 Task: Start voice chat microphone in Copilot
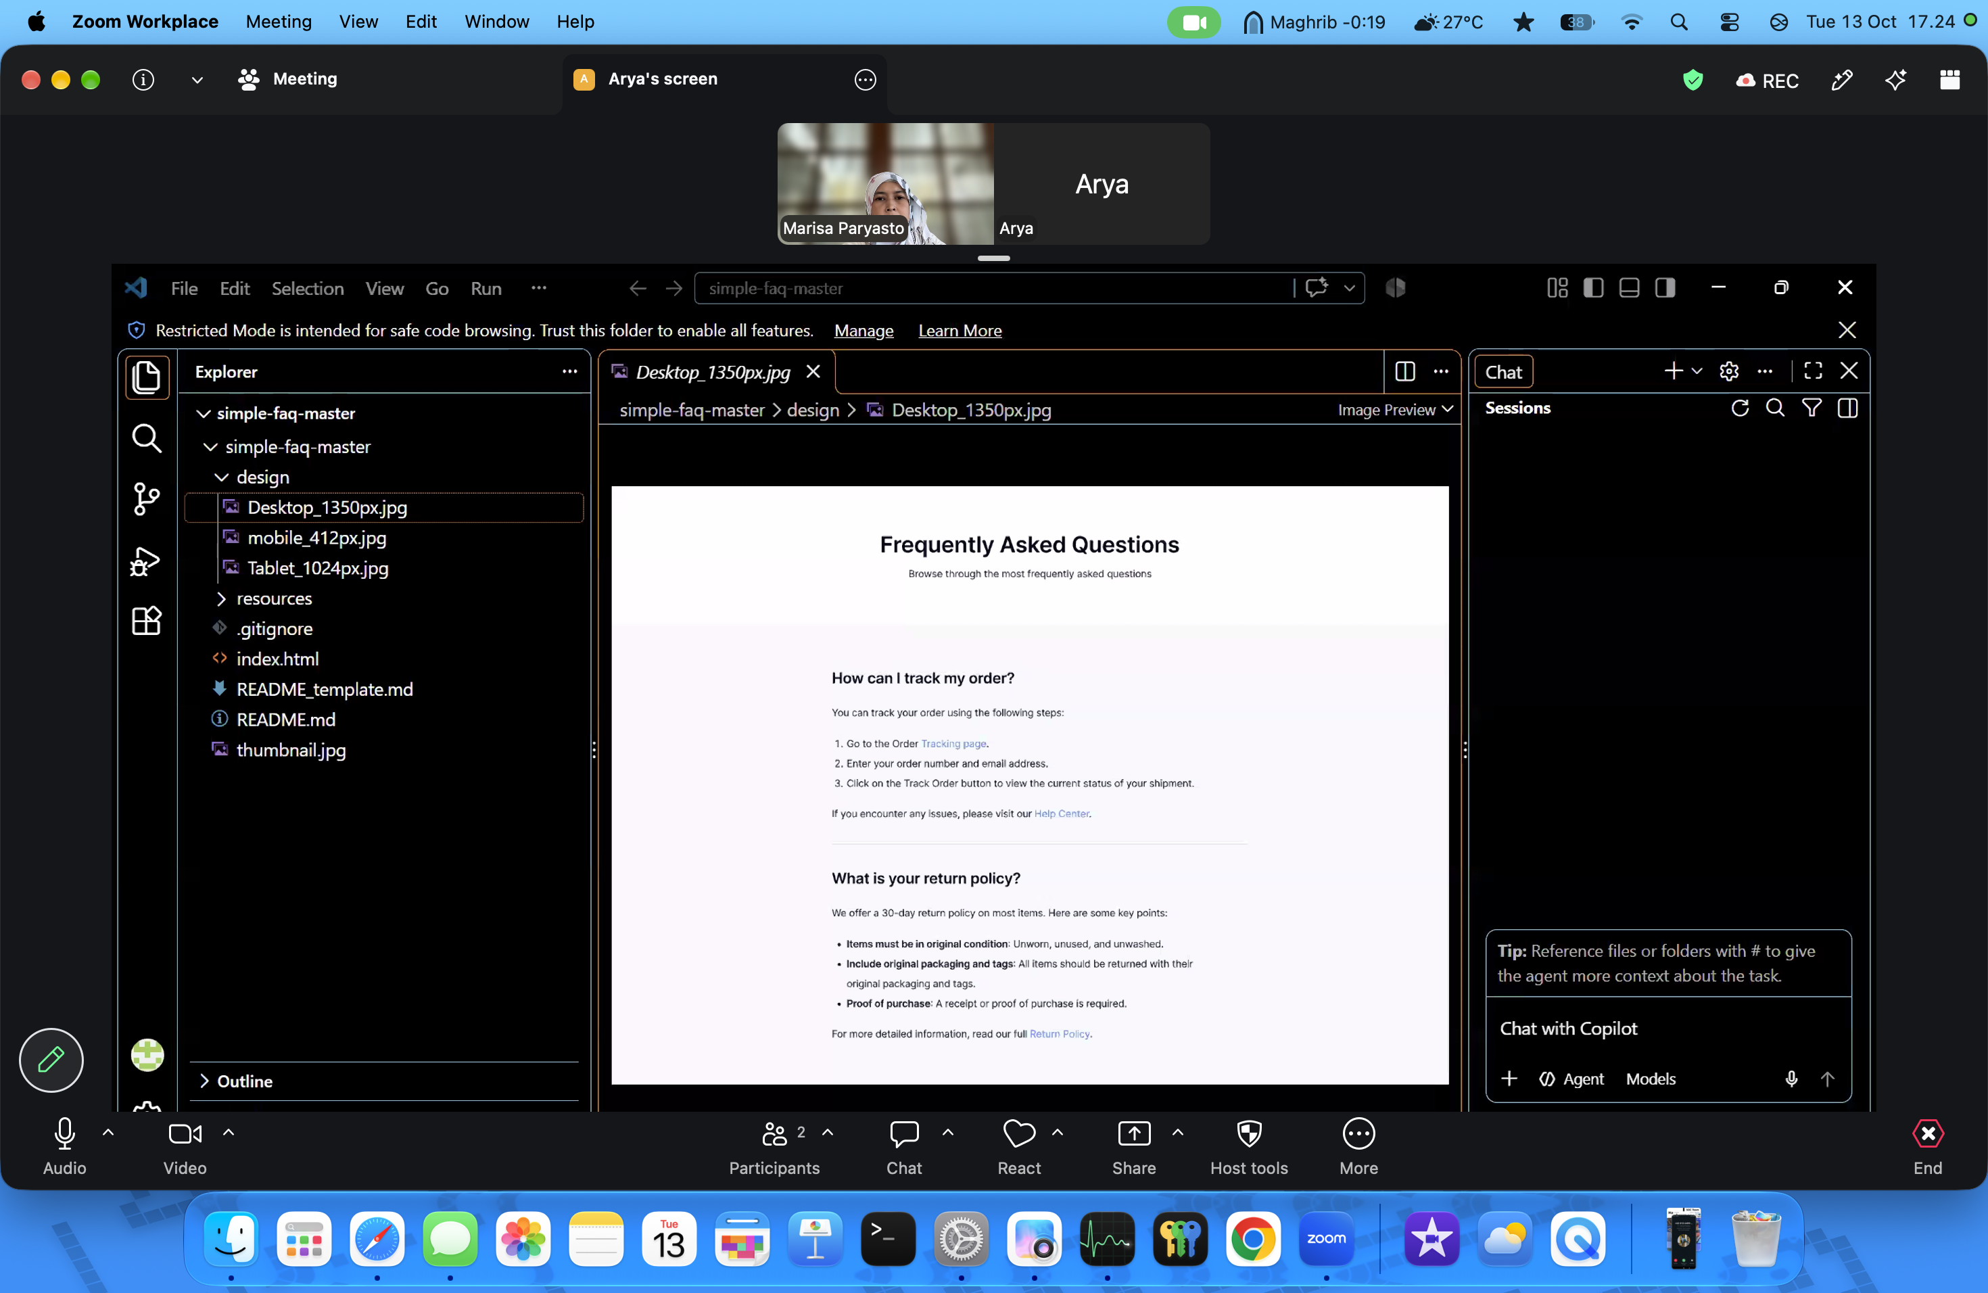tap(1791, 1079)
